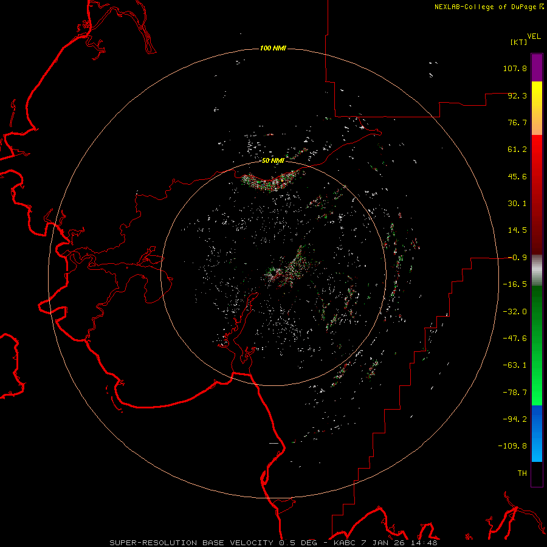Click the TH threshold label
This screenshot has width=547, height=547.
(522, 473)
